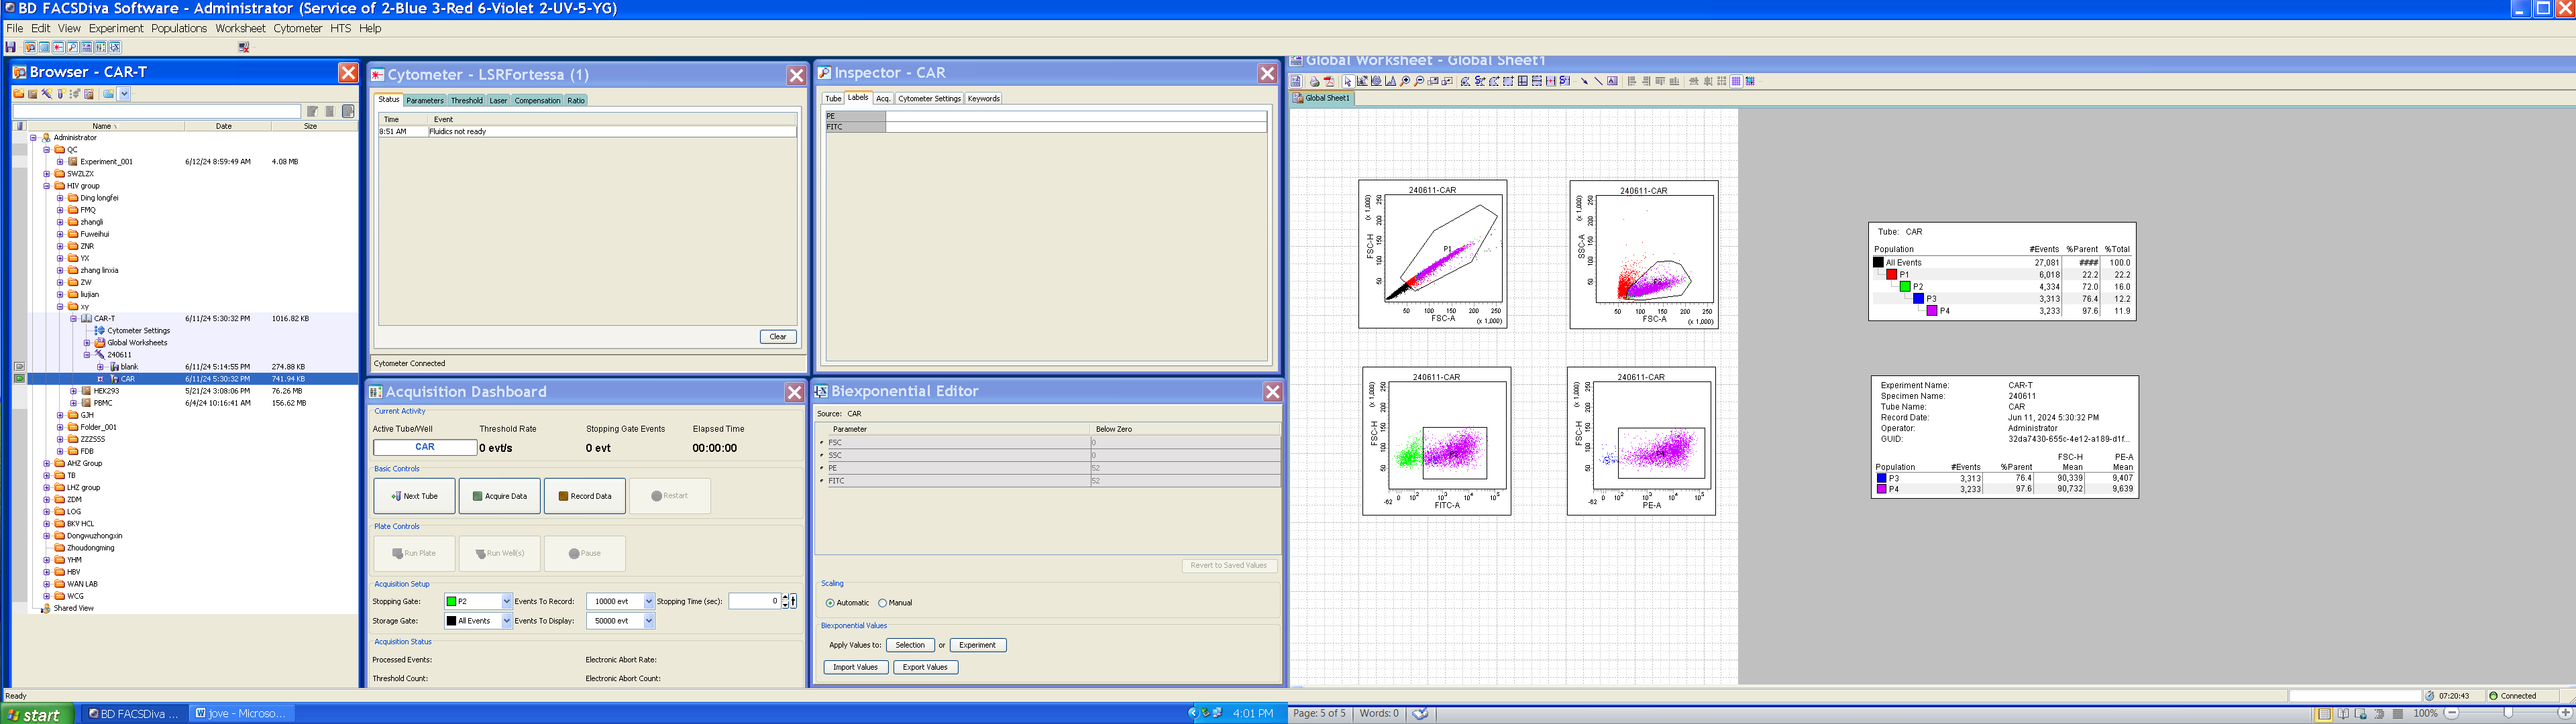Click the export to PDF icon
This screenshot has height=724, width=2576.
tap(1329, 82)
